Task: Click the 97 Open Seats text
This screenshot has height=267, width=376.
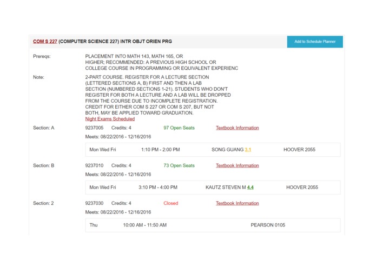Action: pyautogui.click(x=179, y=128)
